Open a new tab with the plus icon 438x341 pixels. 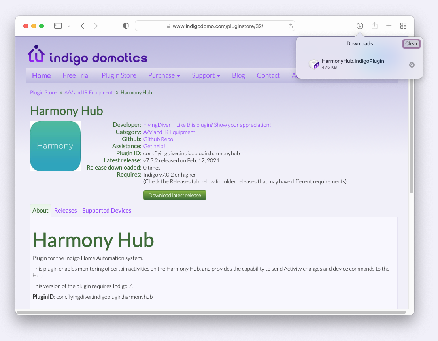[x=389, y=26]
